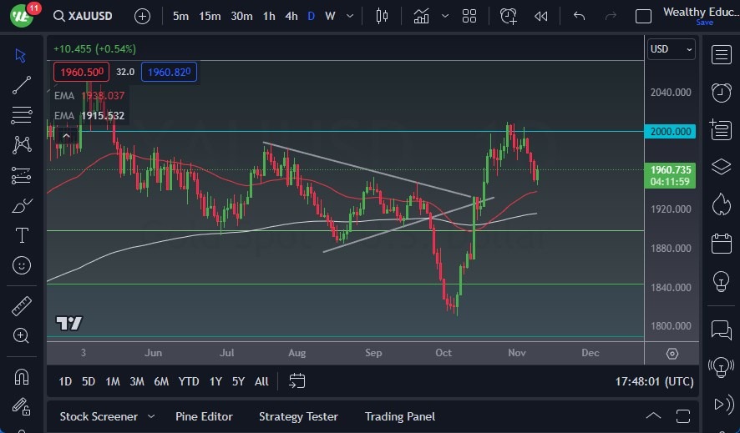Set the chart range to YTD
740x433 pixels.
coord(189,381)
